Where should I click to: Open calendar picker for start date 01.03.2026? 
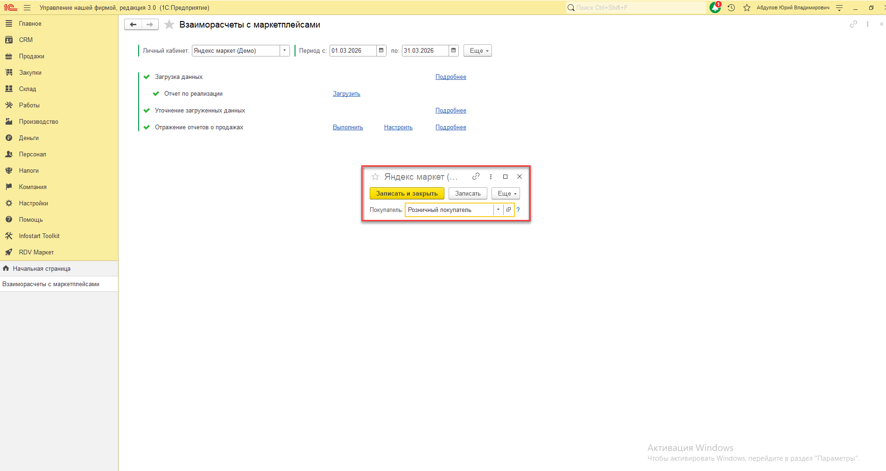point(381,50)
